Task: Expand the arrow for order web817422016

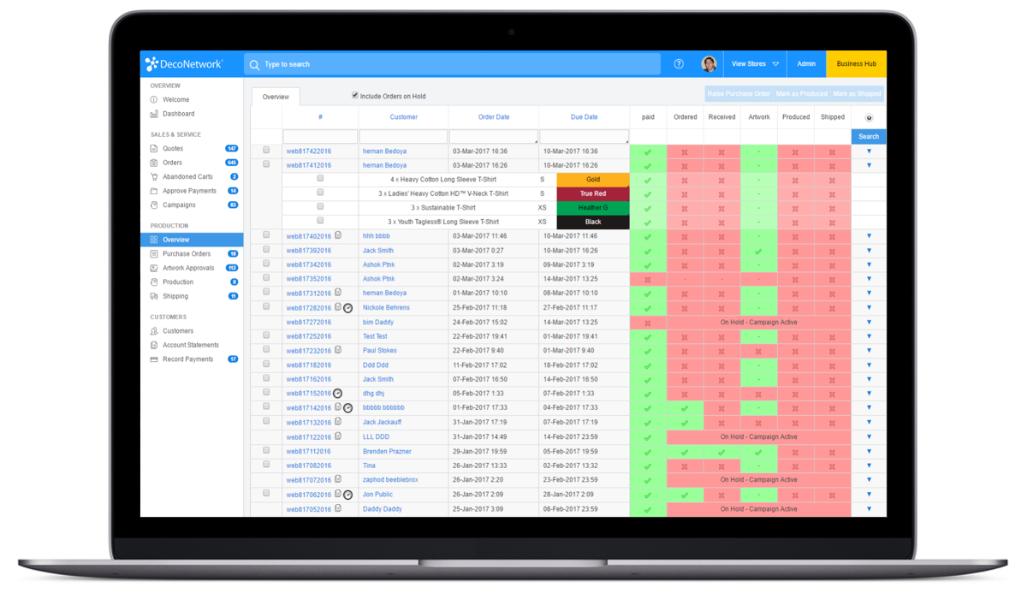Action: 869,151
